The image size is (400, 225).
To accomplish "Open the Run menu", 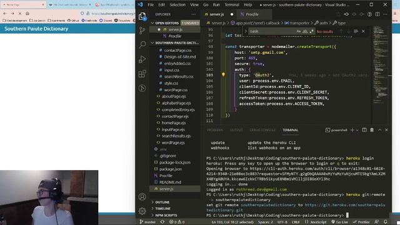I will [216, 4].
